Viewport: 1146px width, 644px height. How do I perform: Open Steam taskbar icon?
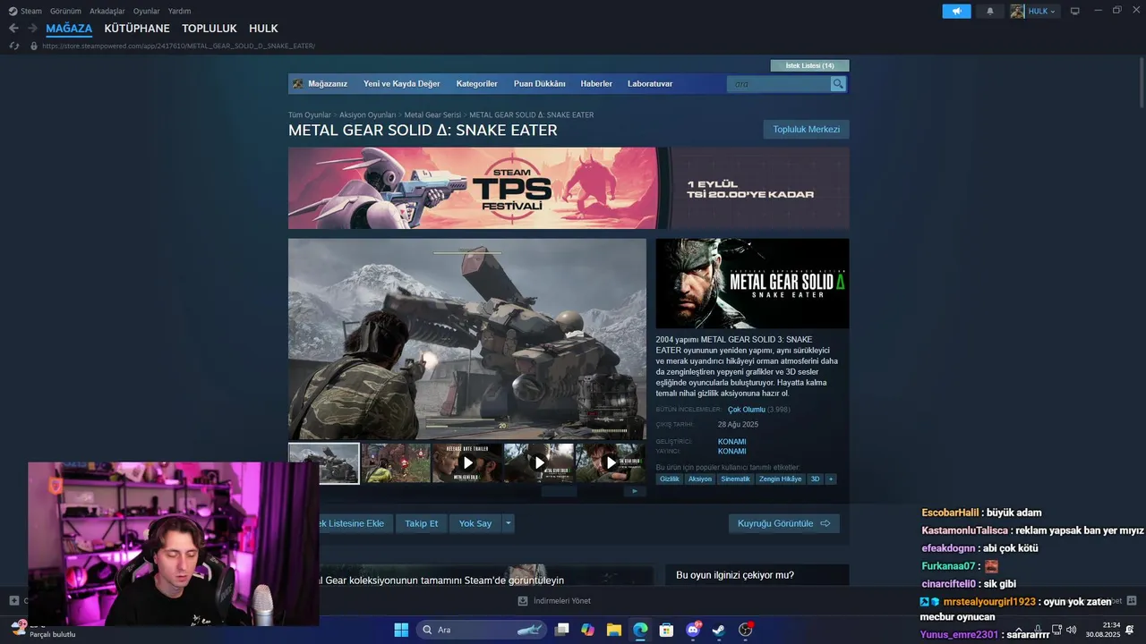[x=718, y=630]
